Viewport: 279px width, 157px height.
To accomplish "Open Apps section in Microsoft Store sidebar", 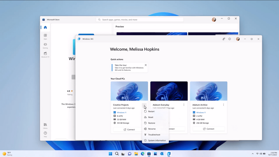I will [45, 36].
